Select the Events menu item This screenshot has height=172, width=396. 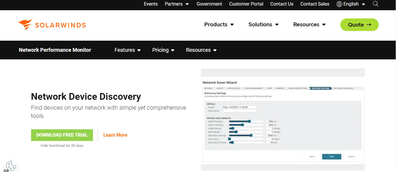pyautogui.click(x=150, y=4)
